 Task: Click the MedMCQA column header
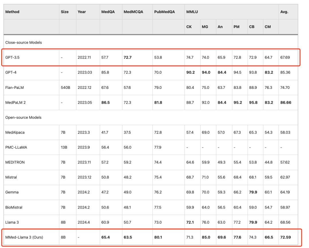(x=133, y=12)
